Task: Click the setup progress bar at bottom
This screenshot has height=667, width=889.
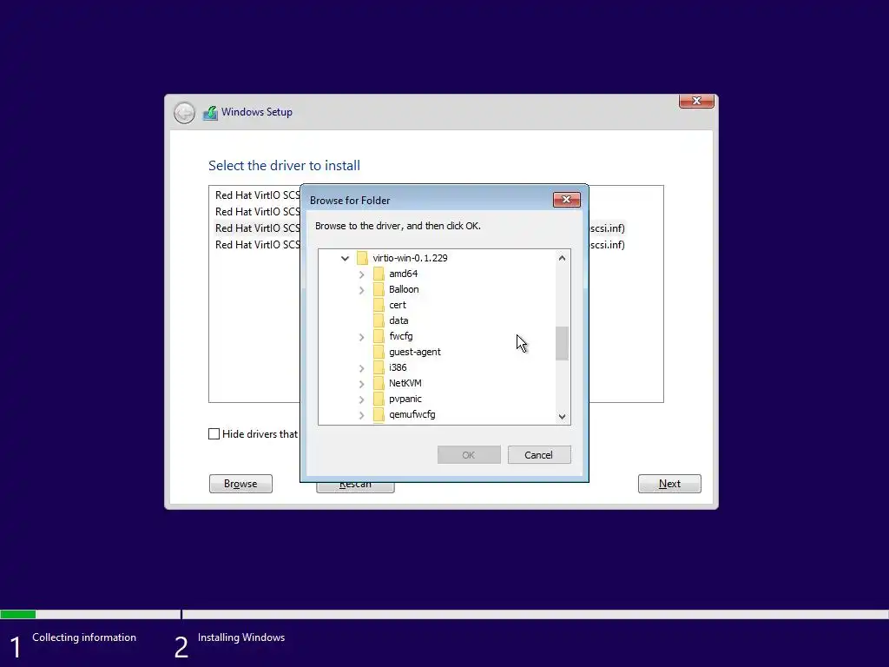Action: click(x=444, y=614)
